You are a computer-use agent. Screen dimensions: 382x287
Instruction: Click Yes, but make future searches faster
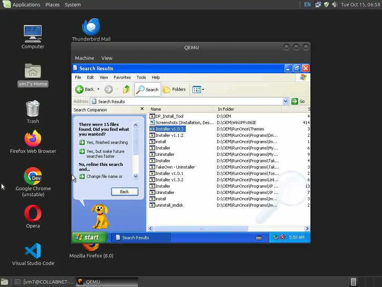pos(102,154)
